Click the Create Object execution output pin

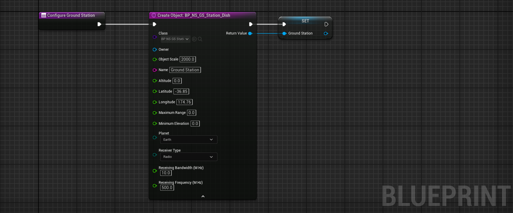coord(251,24)
